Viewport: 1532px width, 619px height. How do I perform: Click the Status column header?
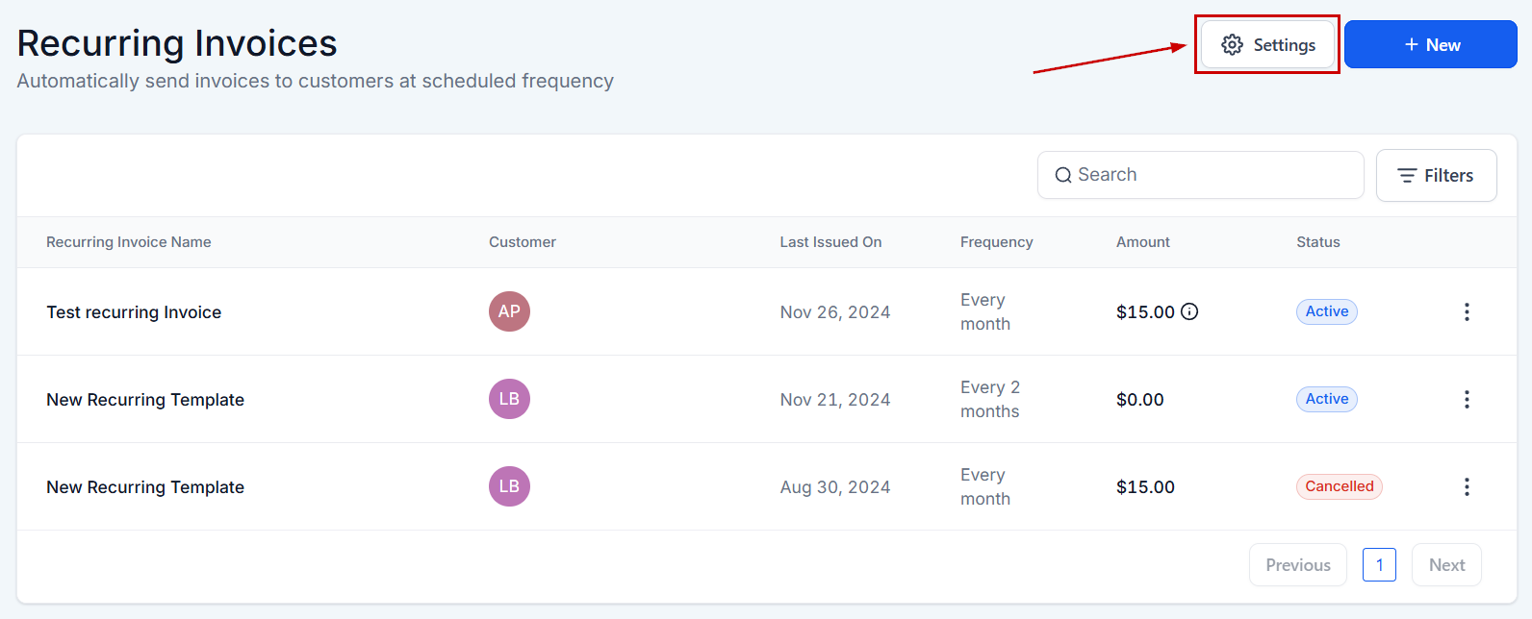[1318, 242]
